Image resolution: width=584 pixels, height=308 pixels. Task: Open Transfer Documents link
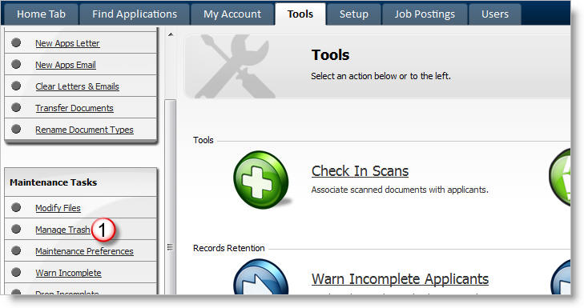pos(75,108)
